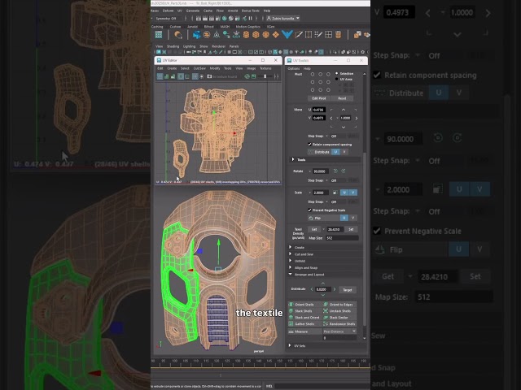
Task: Click frame 120 on the time slider
Action: (217, 361)
